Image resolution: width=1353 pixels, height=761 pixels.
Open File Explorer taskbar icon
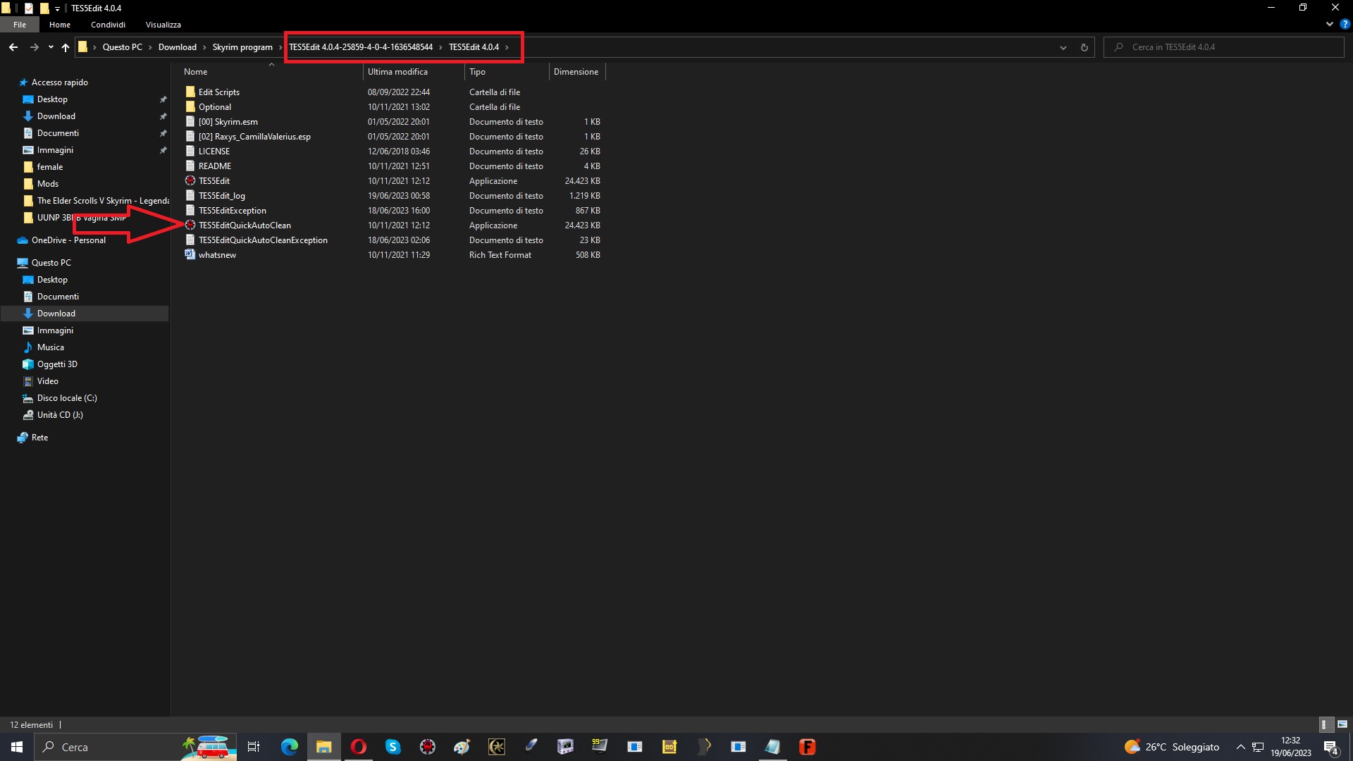point(323,747)
